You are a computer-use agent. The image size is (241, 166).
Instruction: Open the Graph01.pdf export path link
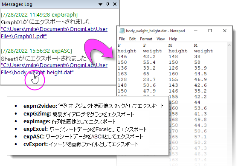point(54,33)
